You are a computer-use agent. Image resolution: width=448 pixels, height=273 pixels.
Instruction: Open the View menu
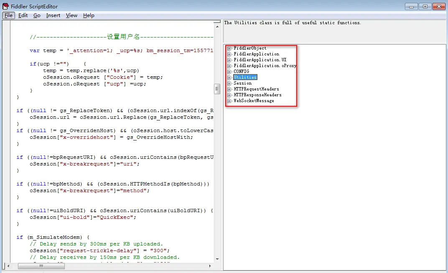(x=71, y=15)
